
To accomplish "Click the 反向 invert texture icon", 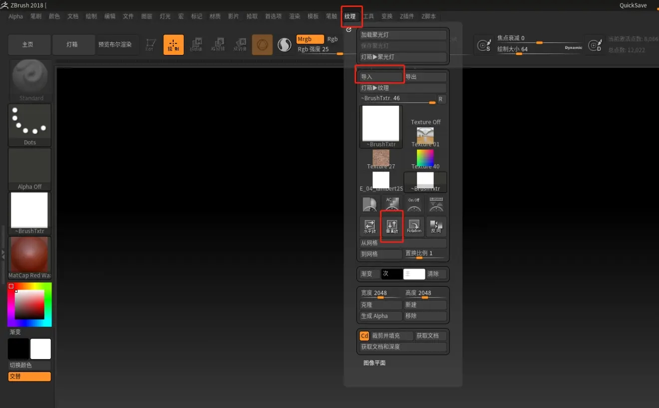I will tap(436, 227).
